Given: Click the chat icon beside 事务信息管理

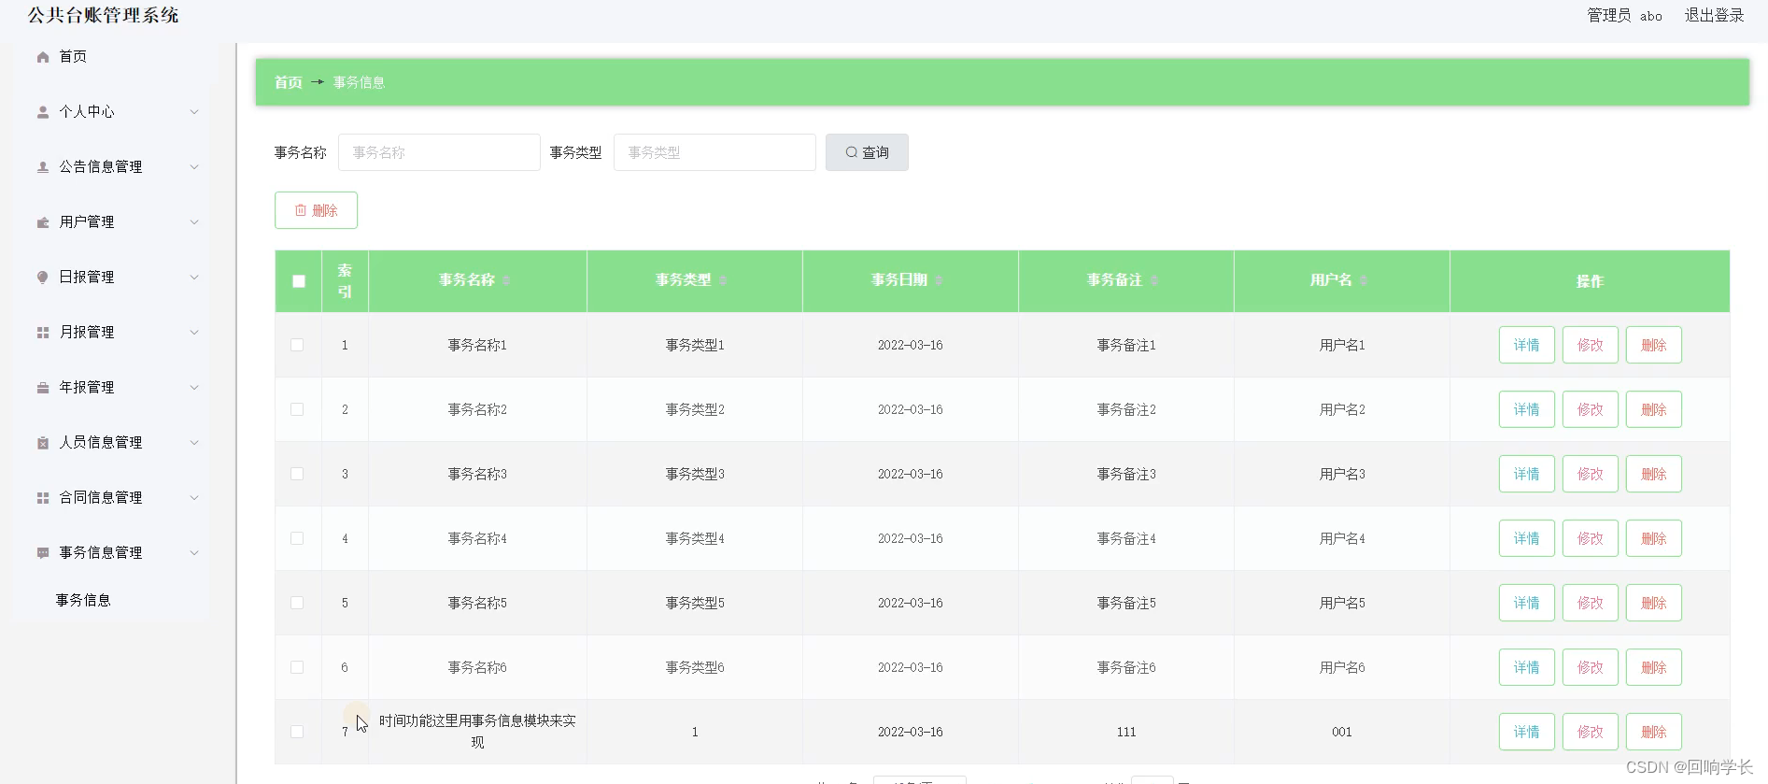Looking at the screenshot, I should 43,553.
